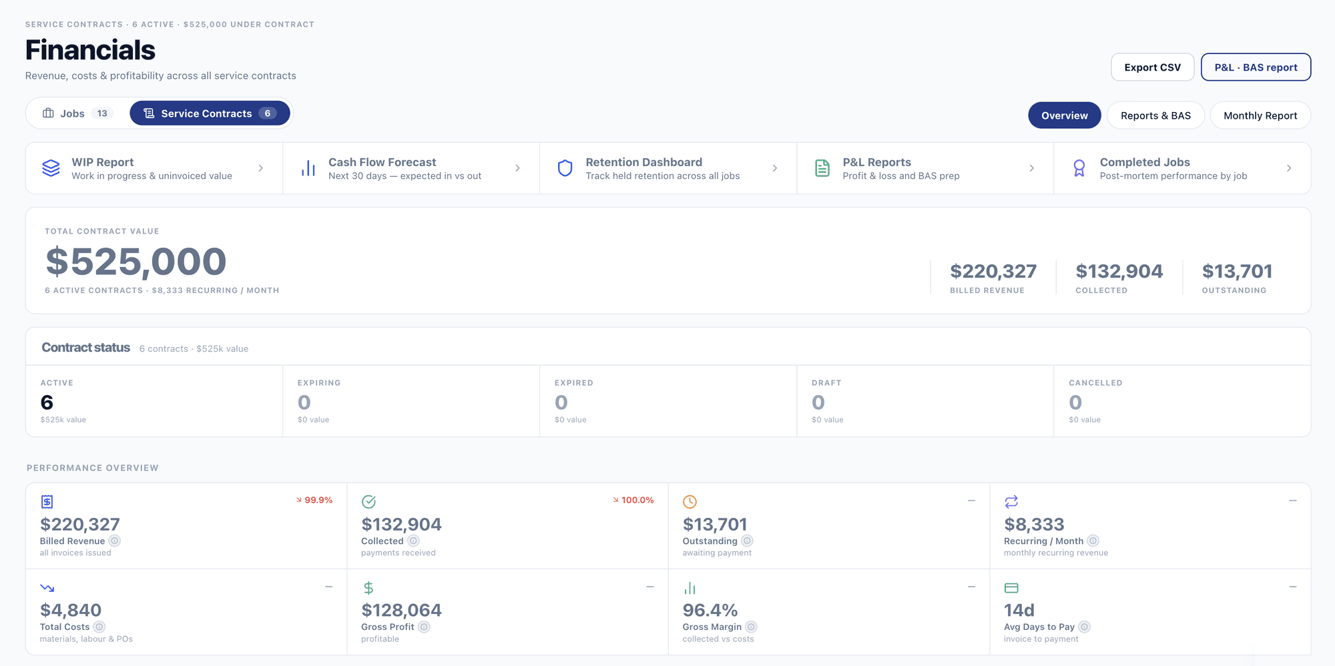Show info tooltip next to Avg Days to Pay

point(1084,627)
